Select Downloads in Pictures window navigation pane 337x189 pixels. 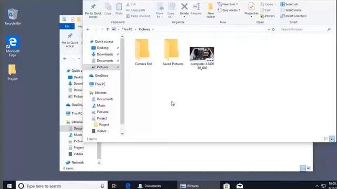pyautogui.click(x=102, y=55)
